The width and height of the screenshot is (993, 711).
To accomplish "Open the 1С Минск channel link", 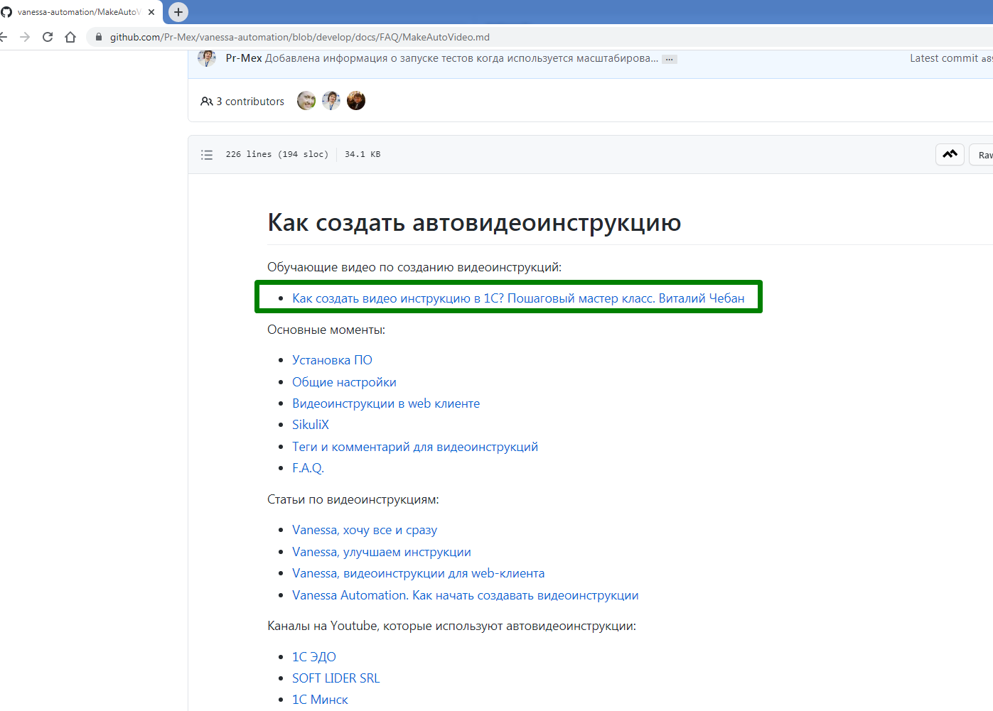I will 320,700.
